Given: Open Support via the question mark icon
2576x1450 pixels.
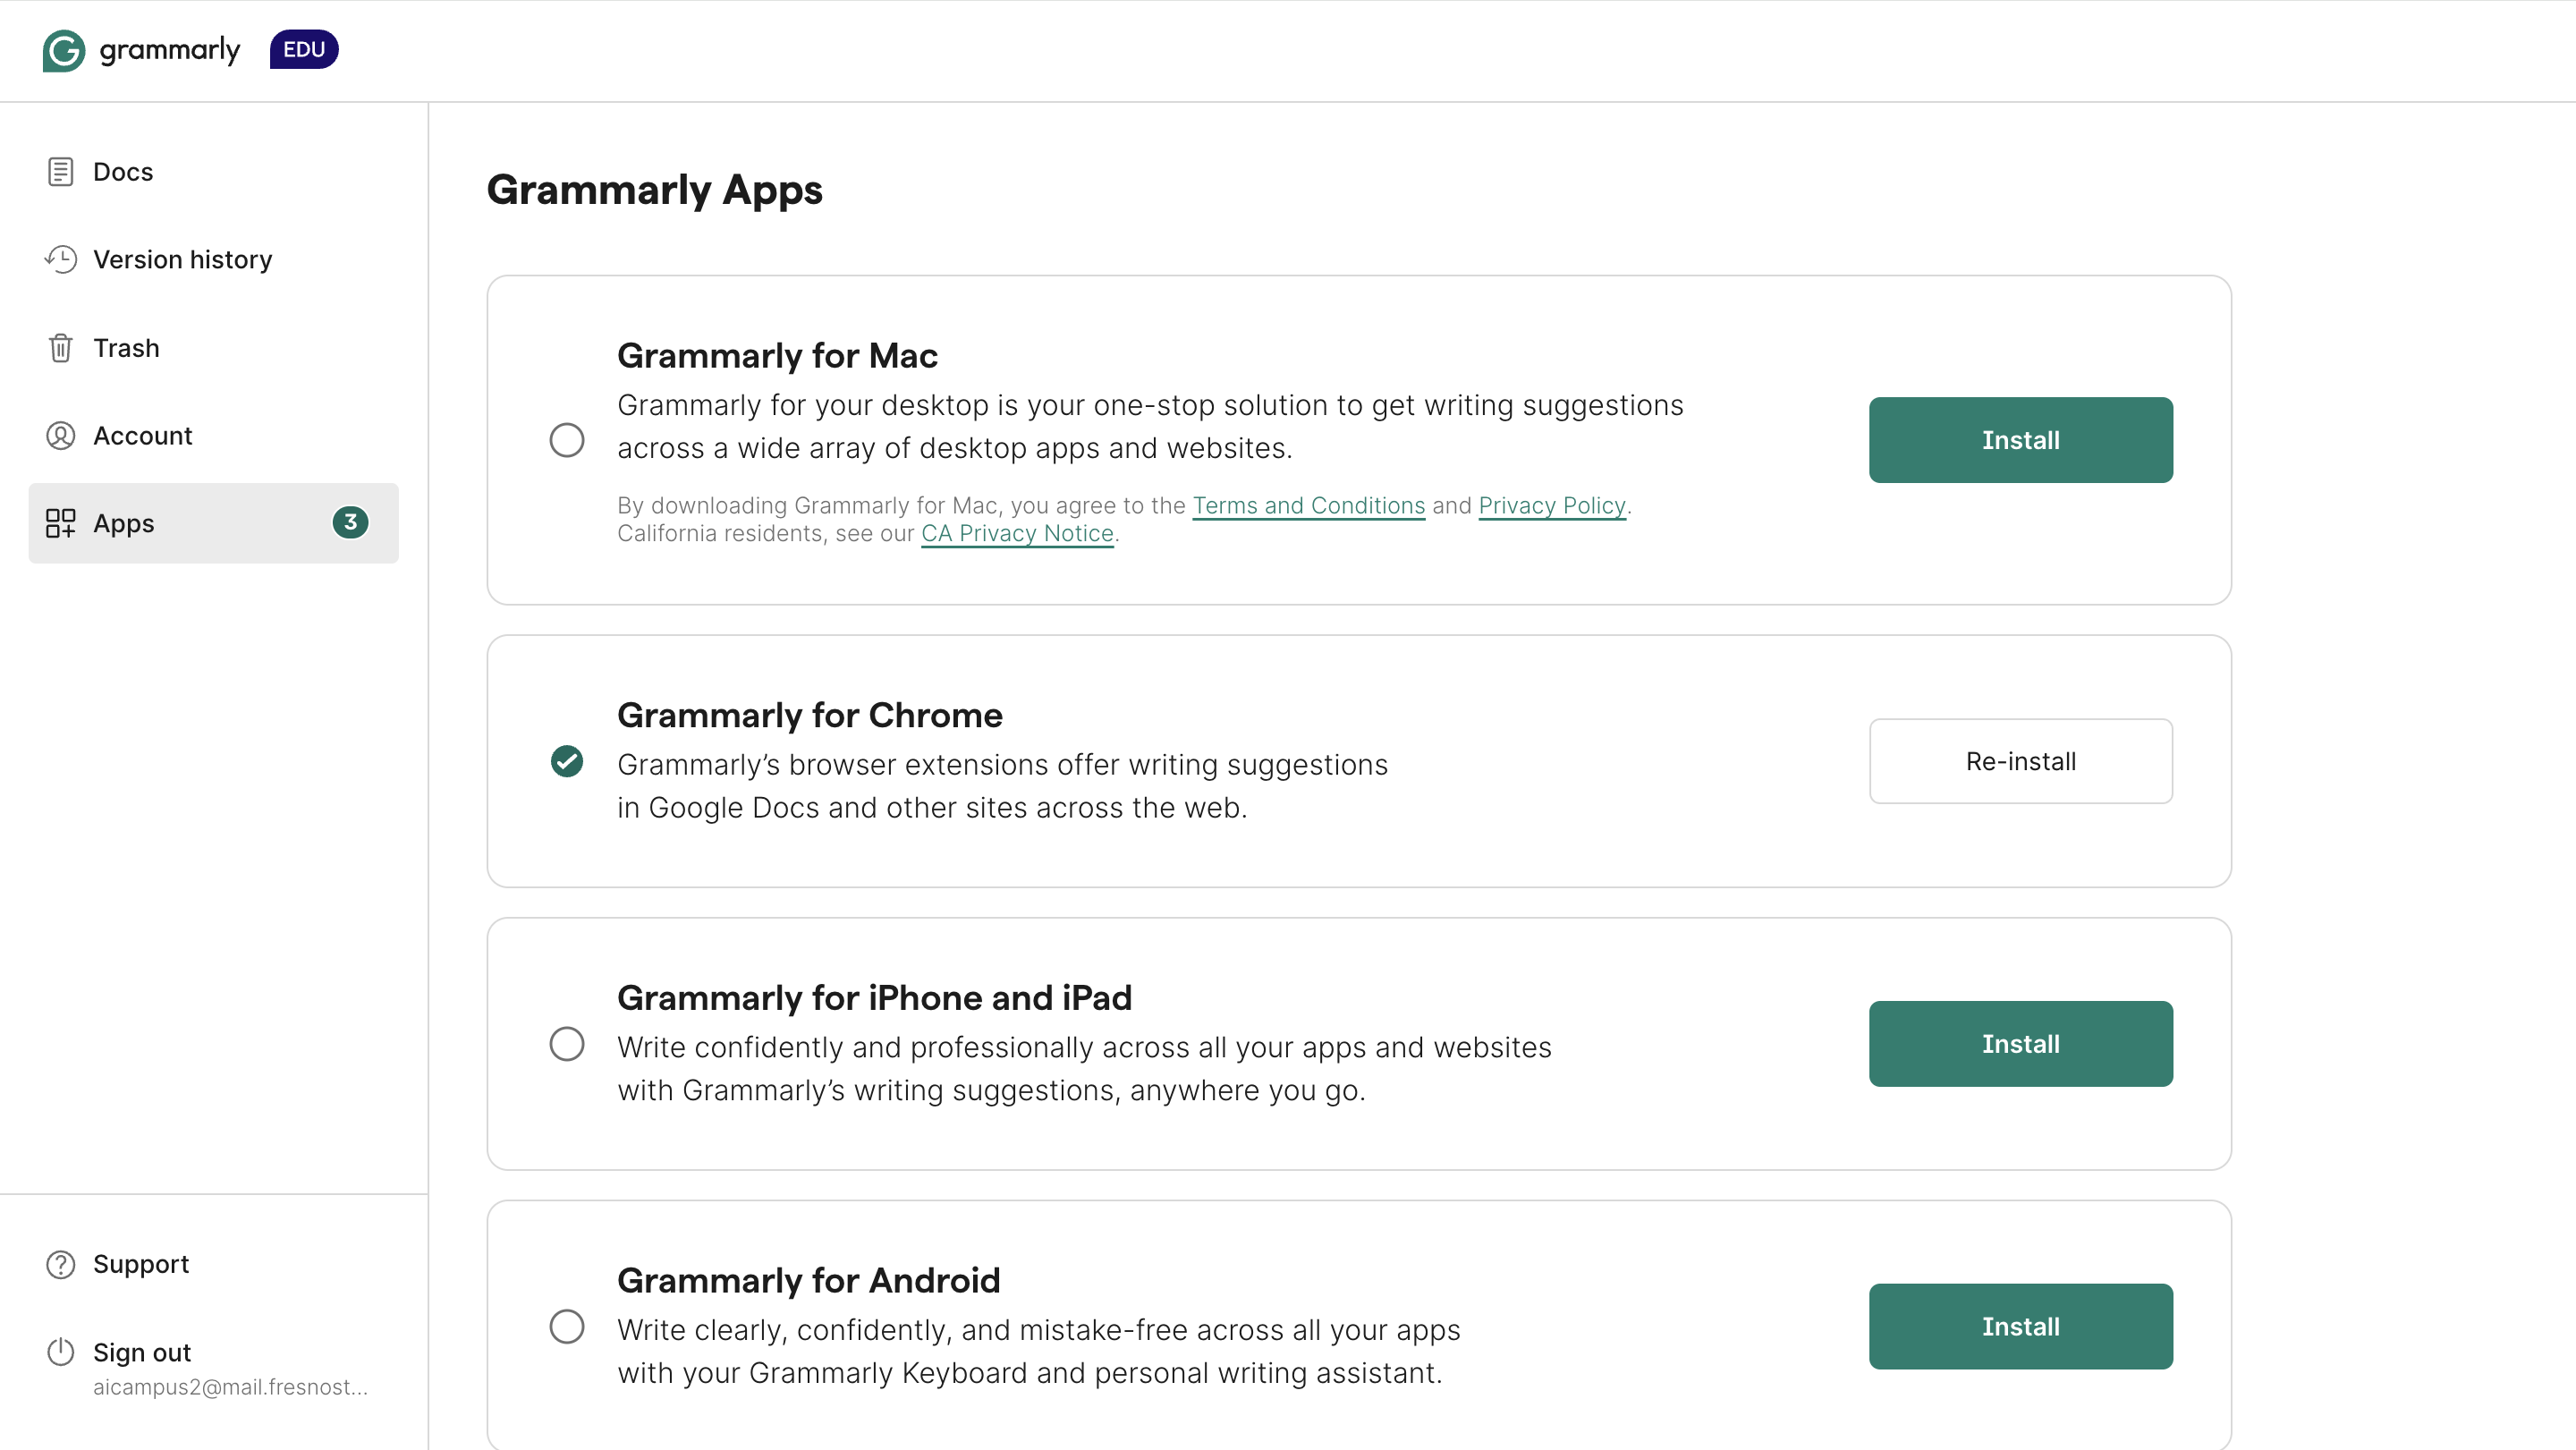Looking at the screenshot, I should pyautogui.click(x=60, y=1263).
